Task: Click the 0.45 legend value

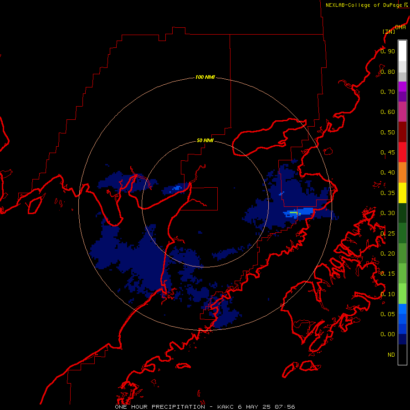Action: 388,152
